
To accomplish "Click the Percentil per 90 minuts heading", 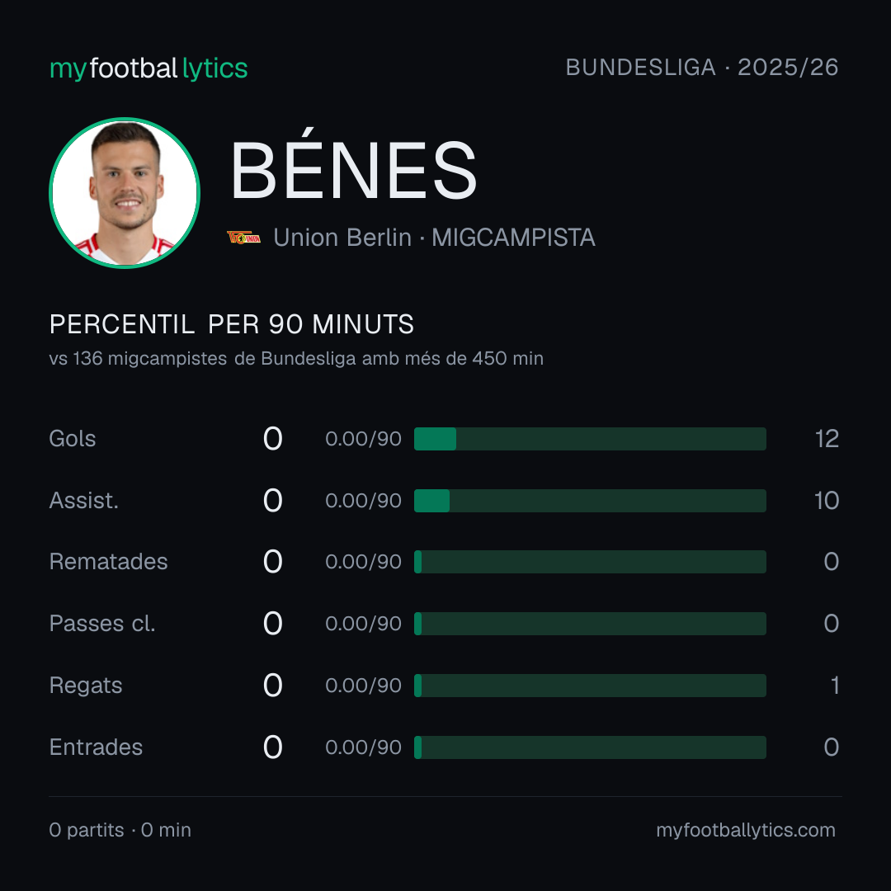I will tap(231, 324).
